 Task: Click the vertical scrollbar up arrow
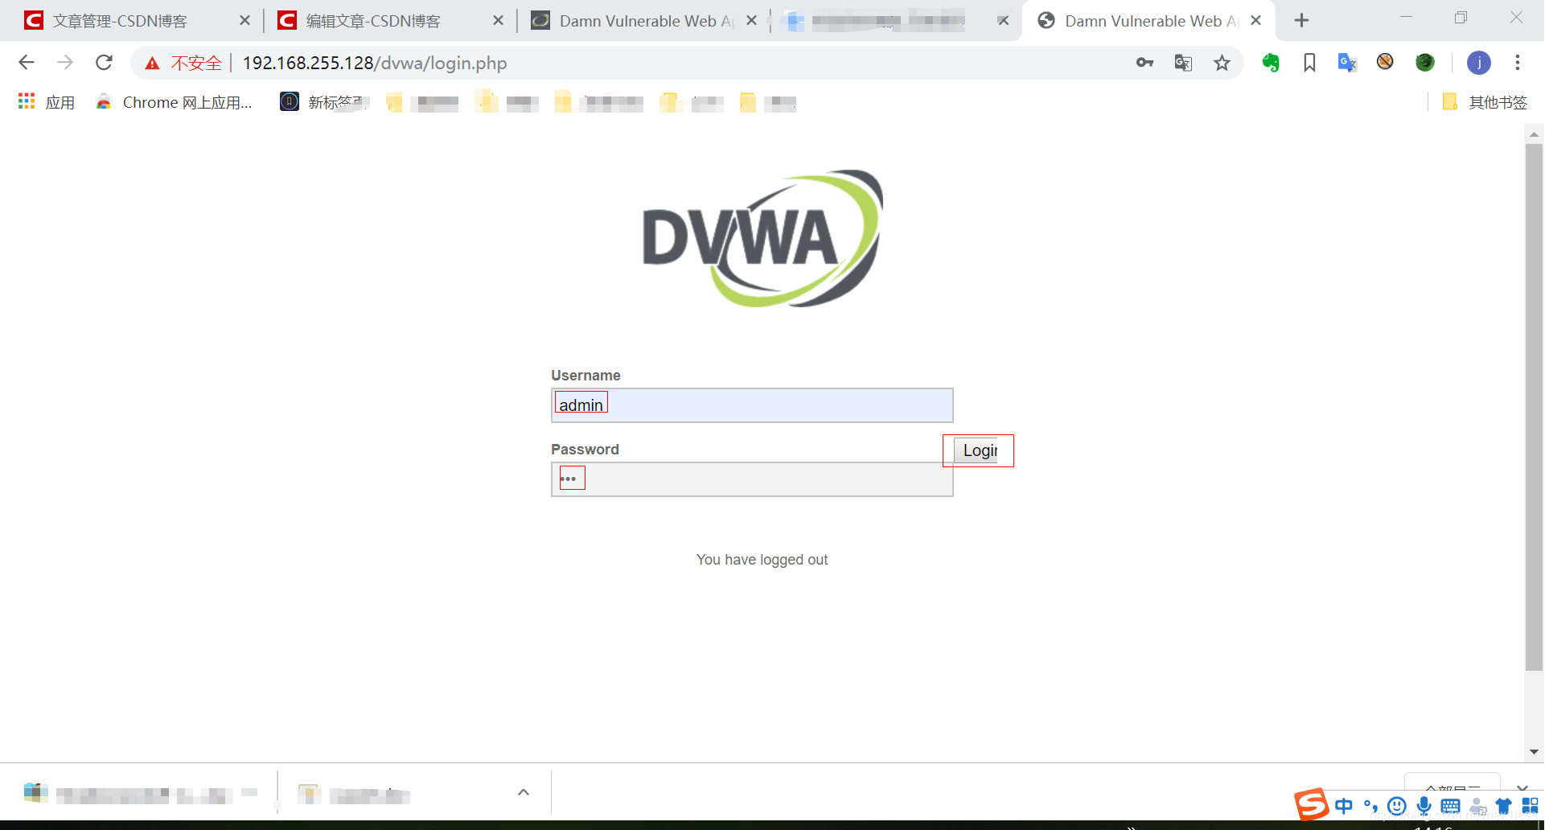[1534, 134]
